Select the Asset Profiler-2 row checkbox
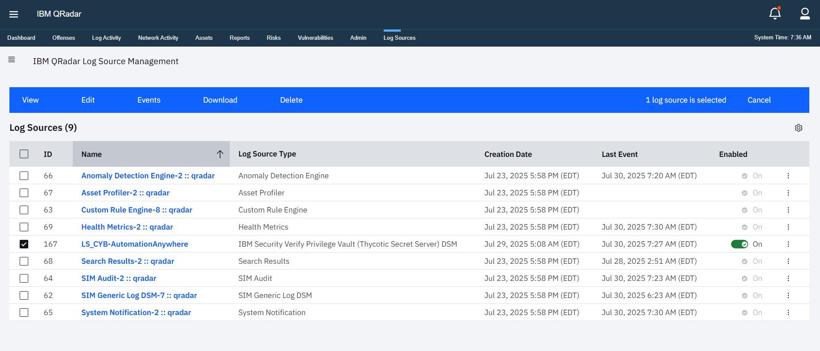This screenshot has height=351, width=820. tap(24, 193)
